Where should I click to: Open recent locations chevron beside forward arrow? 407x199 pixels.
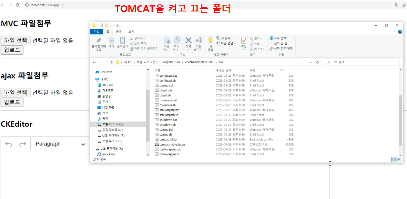tap(107, 62)
